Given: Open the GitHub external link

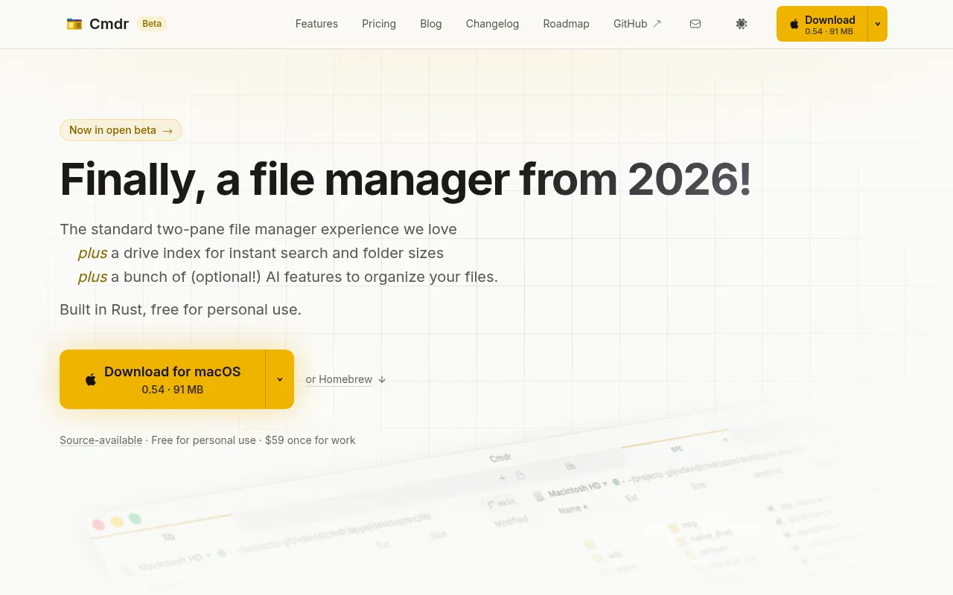Looking at the screenshot, I should pos(637,24).
